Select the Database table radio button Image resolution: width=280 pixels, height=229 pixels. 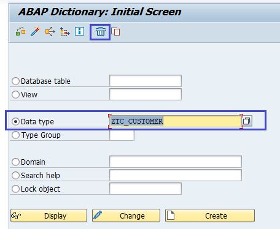coord(15,81)
